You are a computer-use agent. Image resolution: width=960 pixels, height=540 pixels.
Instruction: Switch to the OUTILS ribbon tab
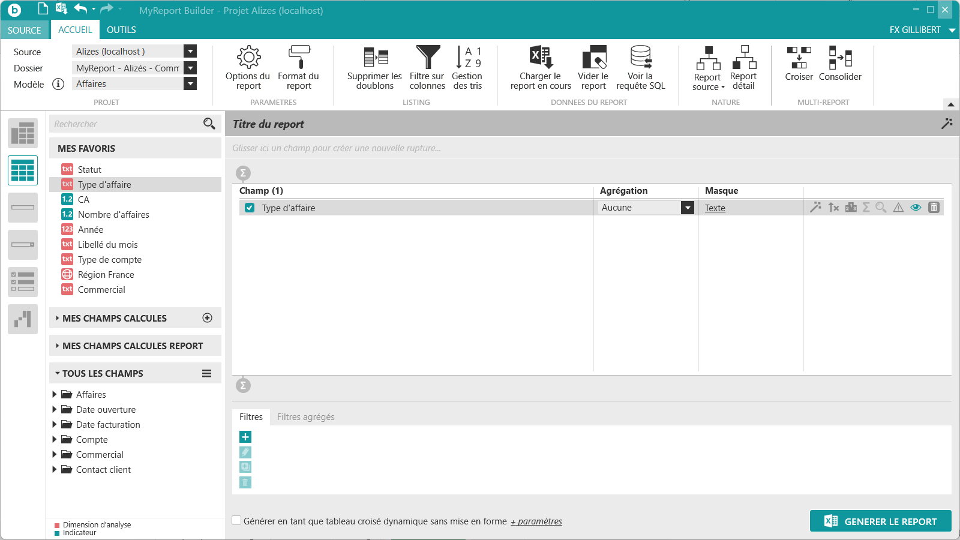click(x=121, y=29)
